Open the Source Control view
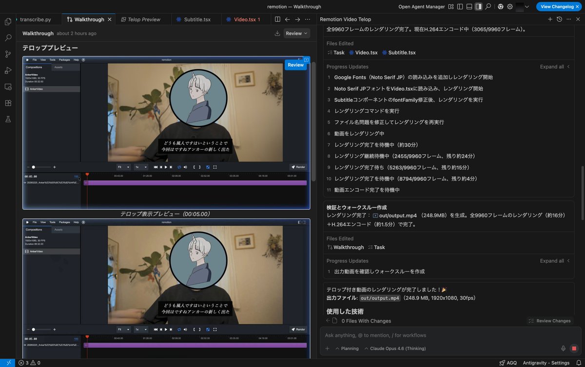The height and width of the screenshot is (367, 585). [x=8, y=54]
